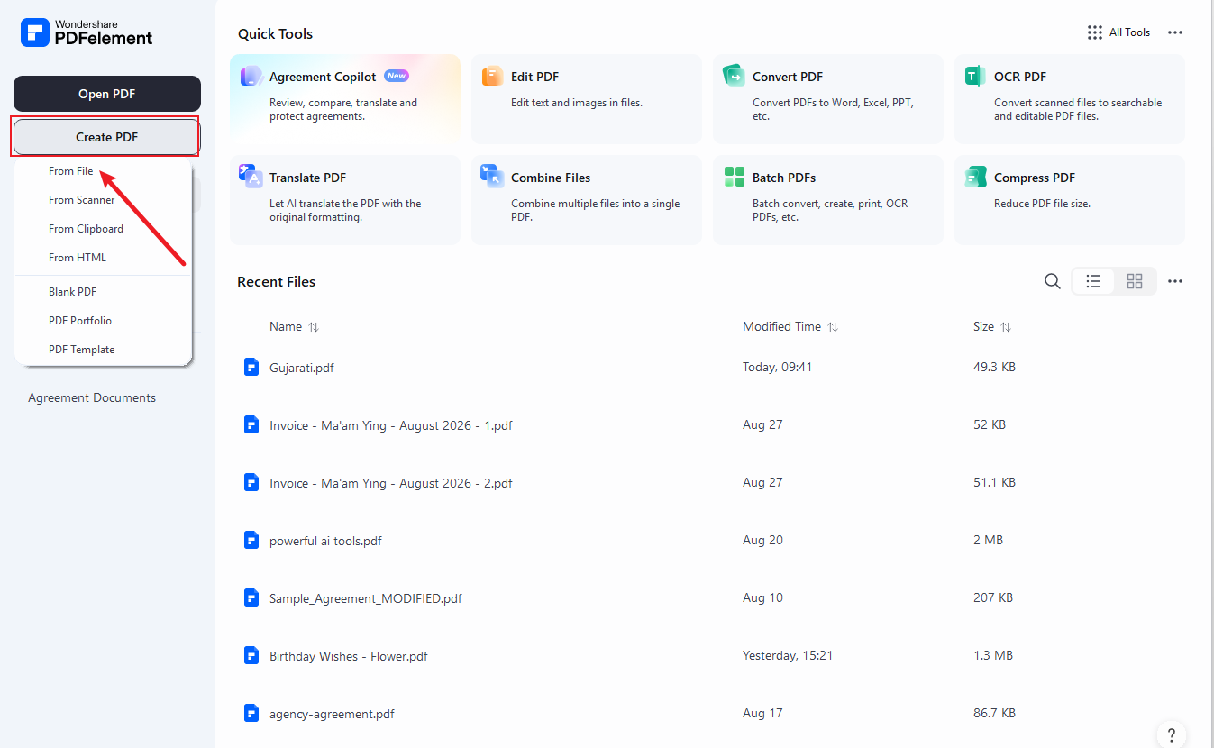The height and width of the screenshot is (748, 1214).
Task: Open Quick Tools more options ellipsis
Action: tap(1175, 32)
